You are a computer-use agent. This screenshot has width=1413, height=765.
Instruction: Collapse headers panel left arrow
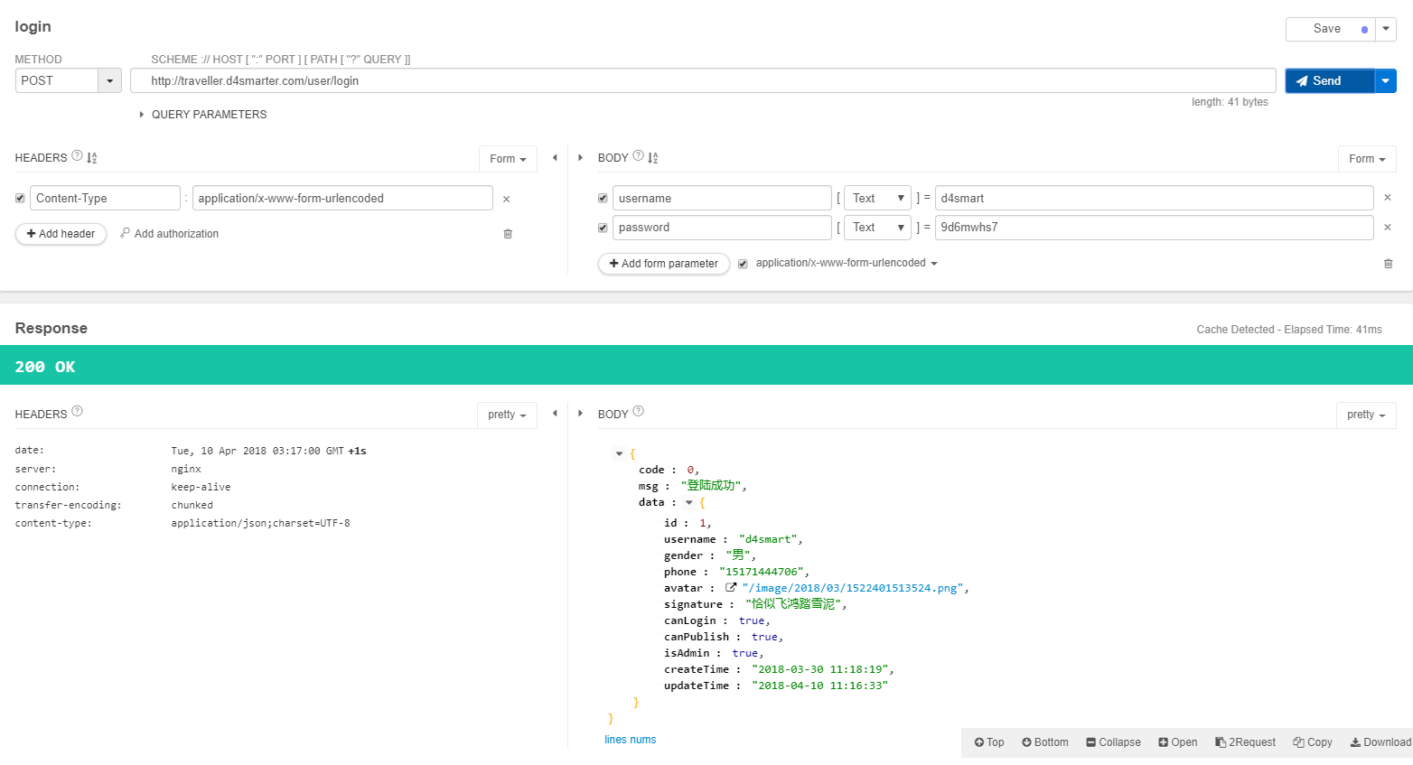click(555, 157)
